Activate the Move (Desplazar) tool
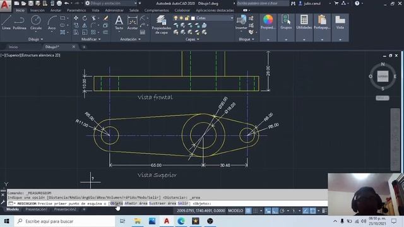The image size is (404, 227). point(76,18)
